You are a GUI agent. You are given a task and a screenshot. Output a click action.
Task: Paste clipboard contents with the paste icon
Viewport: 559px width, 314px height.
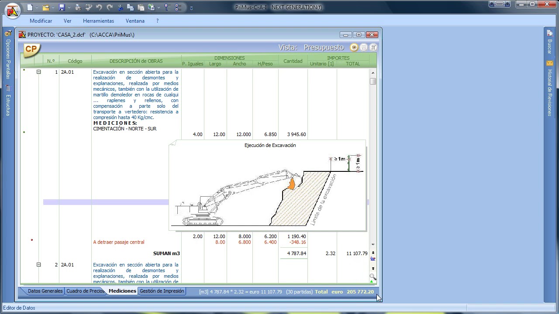click(141, 7)
